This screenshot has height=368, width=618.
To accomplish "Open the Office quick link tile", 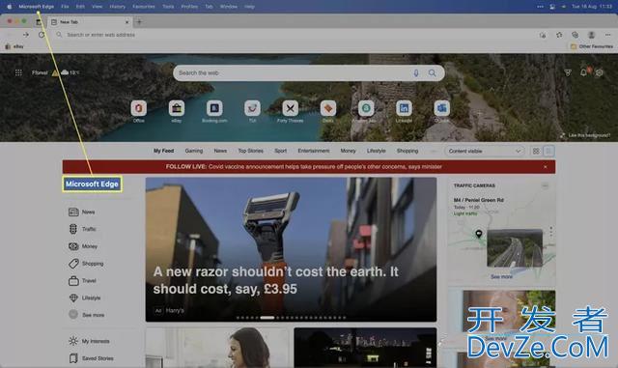I will tap(139, 108).
